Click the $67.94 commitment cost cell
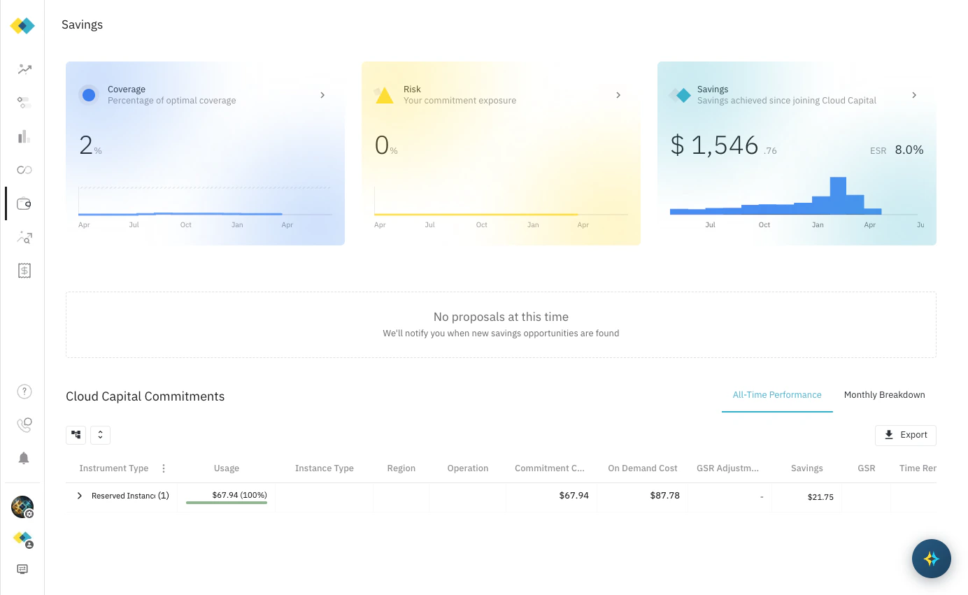The width and height of the screenshot is (968, 595). click(574, 495)
